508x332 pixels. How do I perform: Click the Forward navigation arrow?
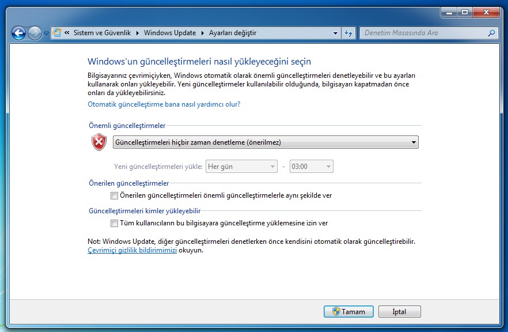tap(35, 33)
